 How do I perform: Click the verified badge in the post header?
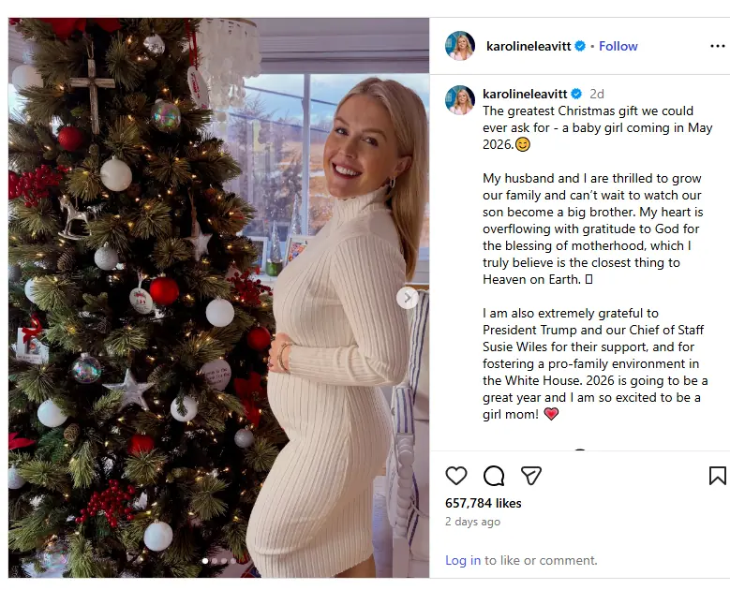point(580,46)
